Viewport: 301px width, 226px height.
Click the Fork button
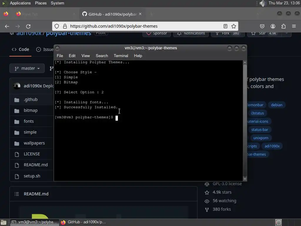(228, 34)
